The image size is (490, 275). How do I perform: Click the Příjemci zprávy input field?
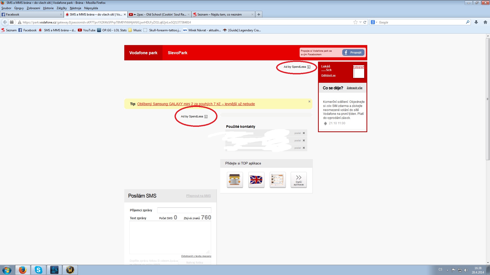184,210
